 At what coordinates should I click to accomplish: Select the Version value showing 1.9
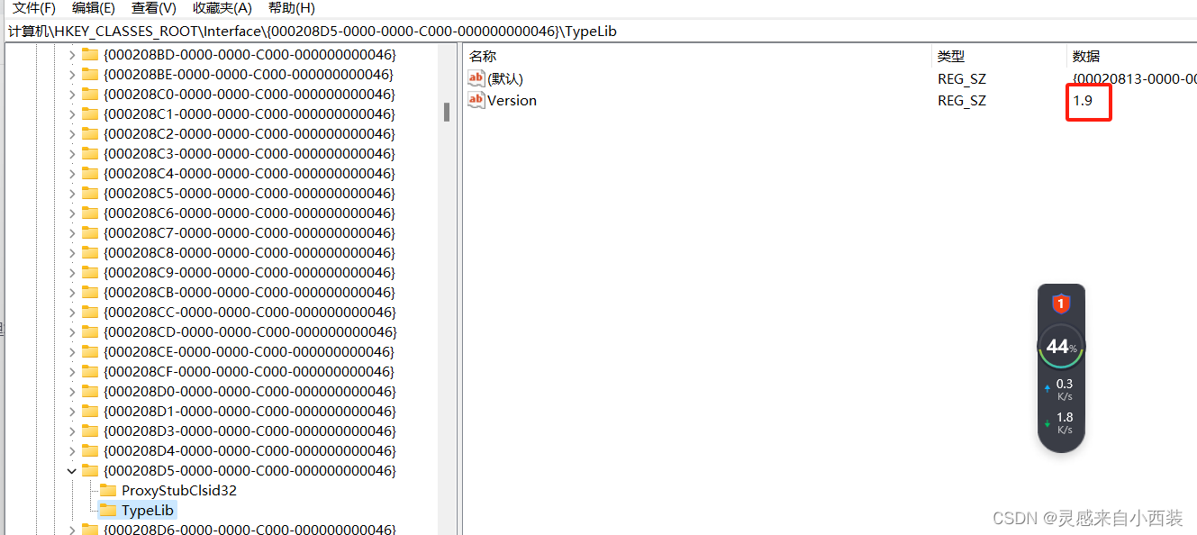(x=512, y=100)
